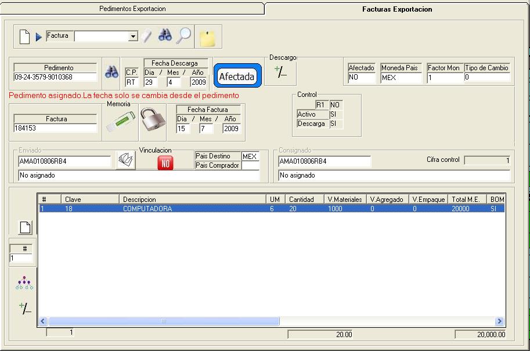The width and height of the screenshot is (530, 351).
Task: Click the Fecha Factura Mes field
Action: coord(206,128)
